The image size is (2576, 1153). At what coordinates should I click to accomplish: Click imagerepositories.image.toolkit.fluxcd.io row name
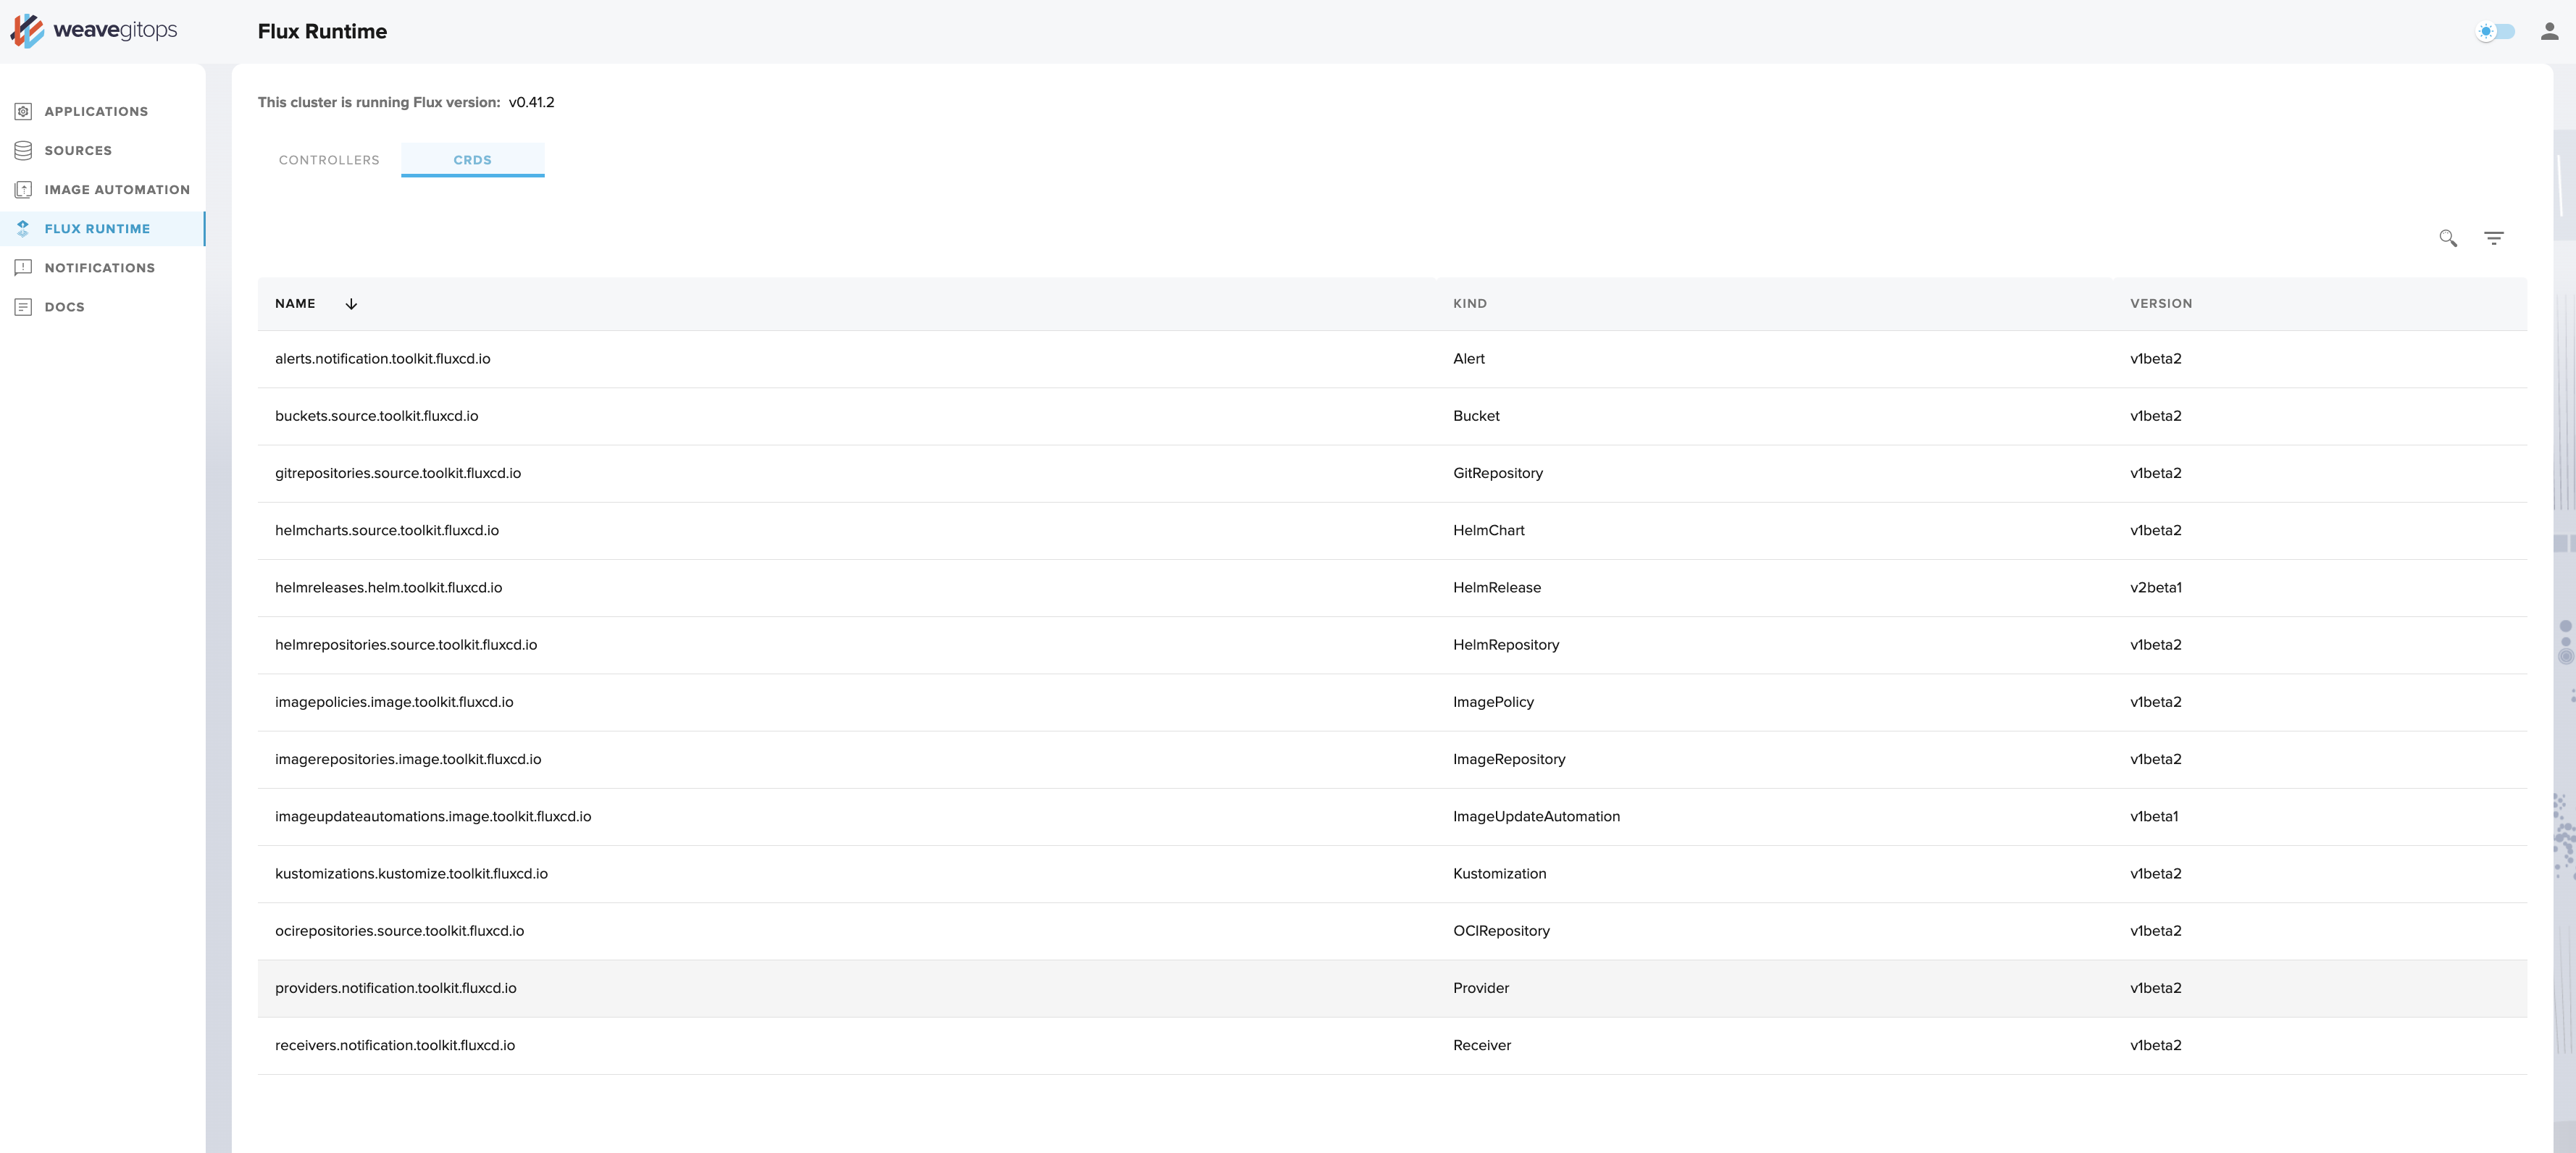click(x=408, y=759)
